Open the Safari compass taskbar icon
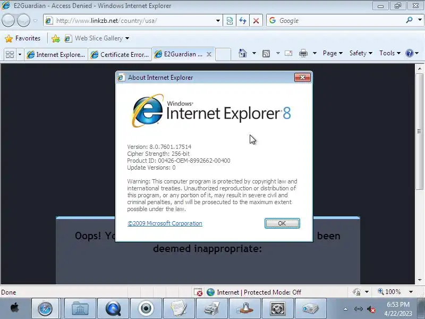 coord(45,308)
